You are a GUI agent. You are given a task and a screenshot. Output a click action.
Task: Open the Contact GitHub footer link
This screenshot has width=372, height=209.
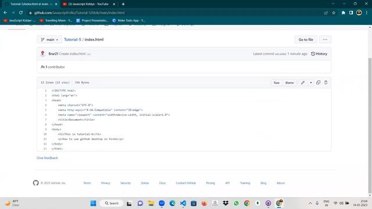click(186, 183)
